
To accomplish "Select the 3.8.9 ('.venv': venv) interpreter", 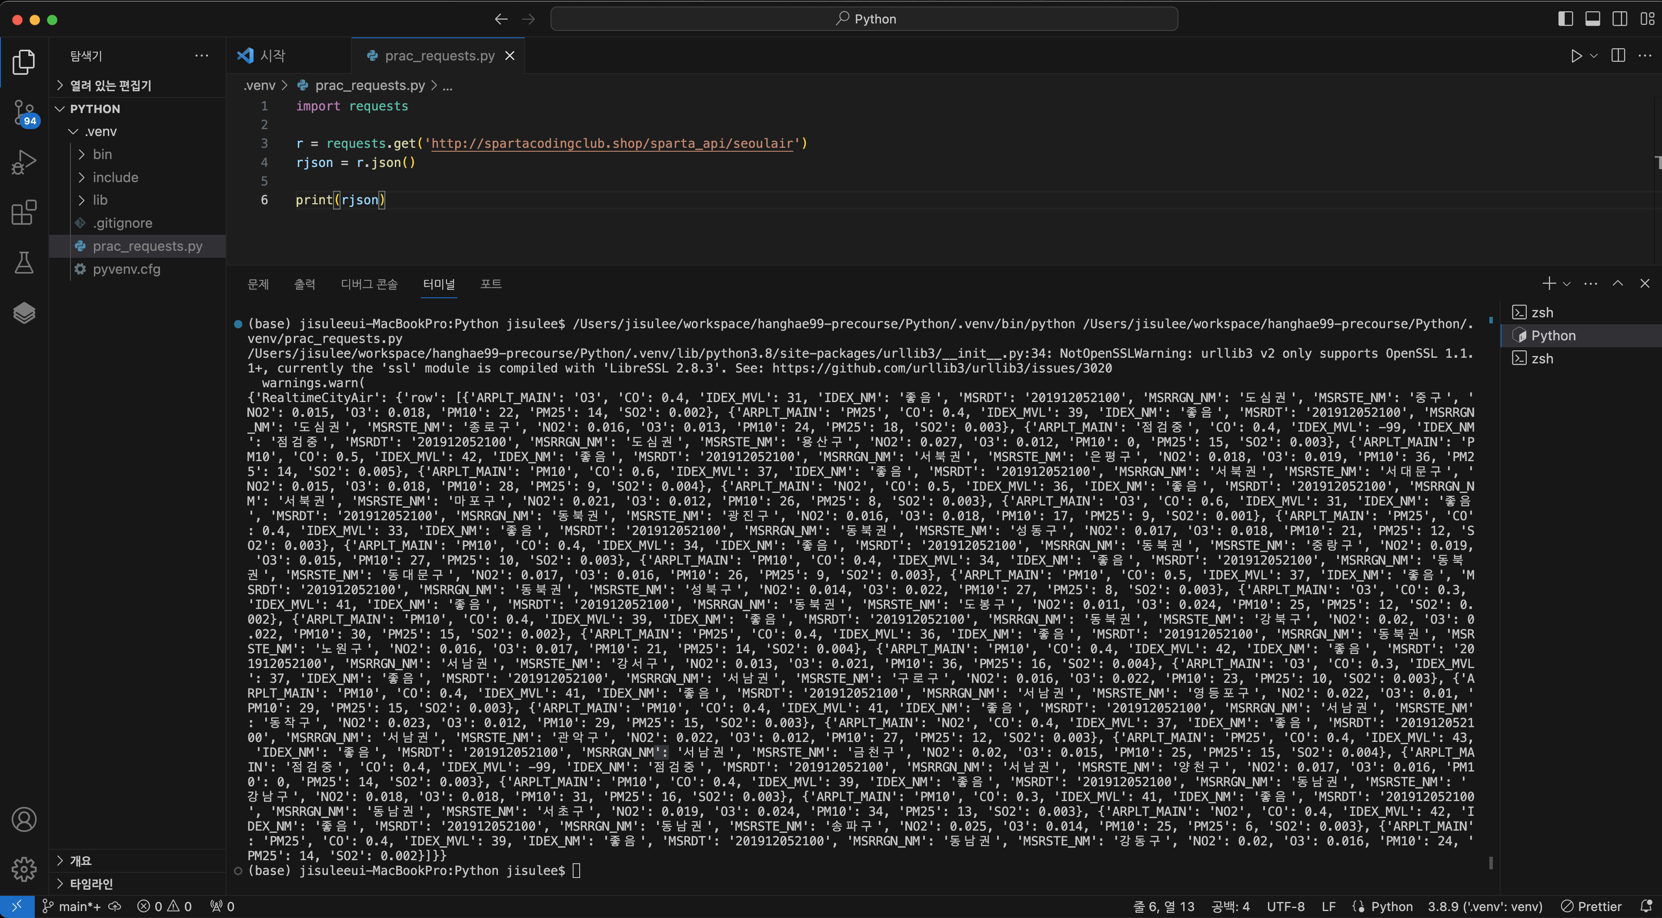I will pos(1485,906).
